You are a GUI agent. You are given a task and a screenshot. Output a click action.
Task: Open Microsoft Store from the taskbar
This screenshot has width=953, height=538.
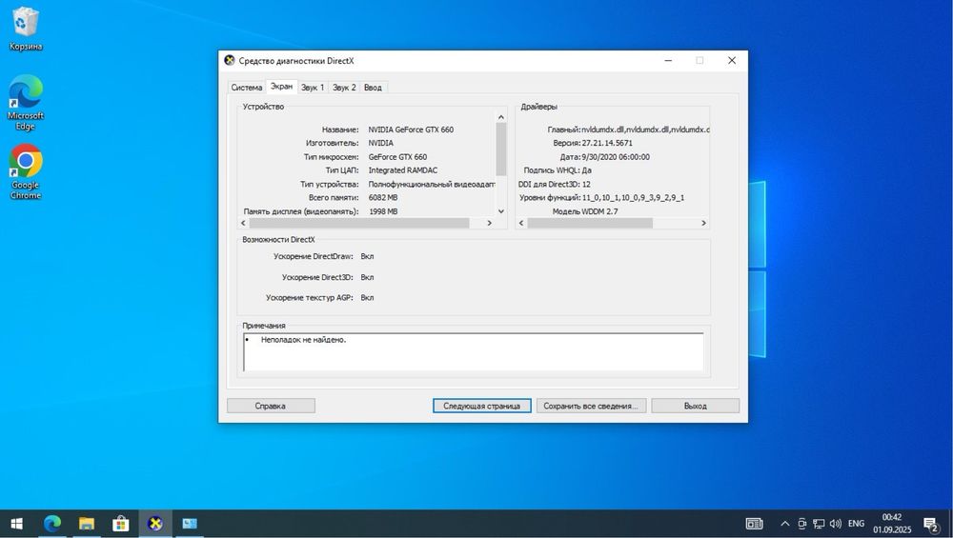point(120,524)
